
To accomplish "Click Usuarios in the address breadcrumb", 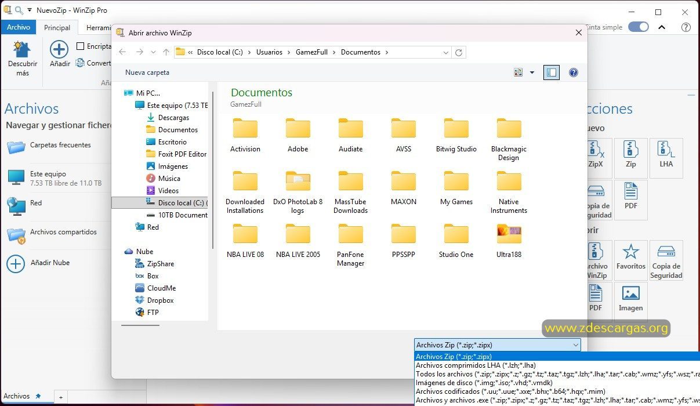I will point(269,52).
